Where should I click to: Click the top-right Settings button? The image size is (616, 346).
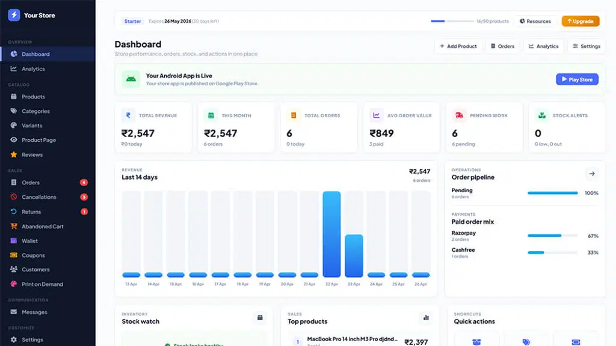pyautogui.click(x=587, y=46)
